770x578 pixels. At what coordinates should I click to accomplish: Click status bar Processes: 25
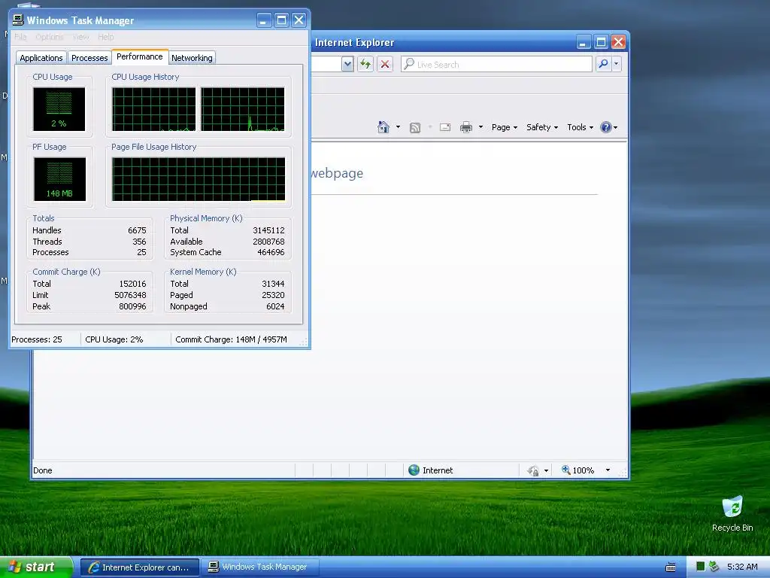click(37, 339)
